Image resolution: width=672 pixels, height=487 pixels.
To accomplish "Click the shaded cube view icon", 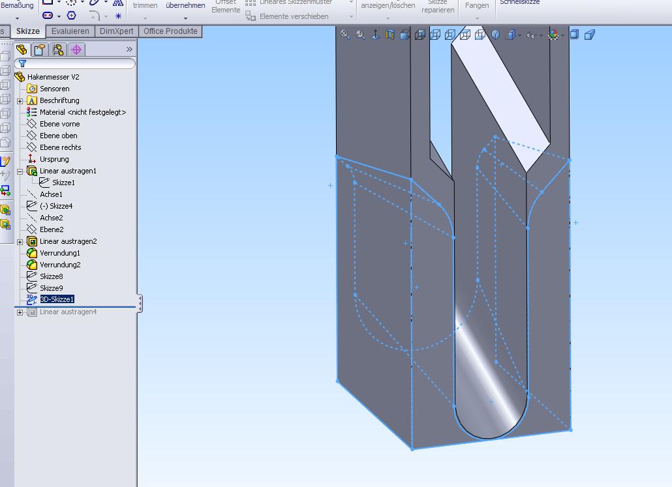I will 405,35.
